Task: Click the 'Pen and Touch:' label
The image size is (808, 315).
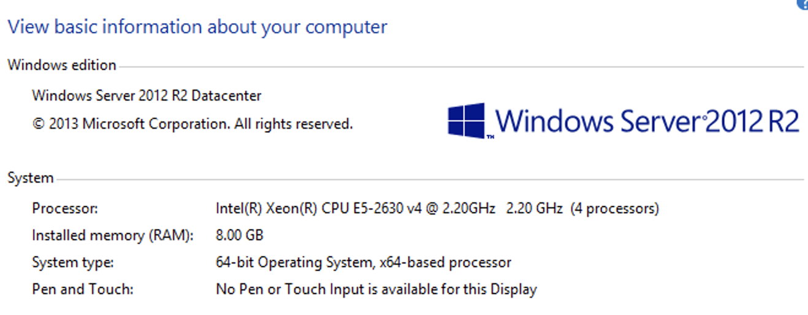Action: point(82,289)
